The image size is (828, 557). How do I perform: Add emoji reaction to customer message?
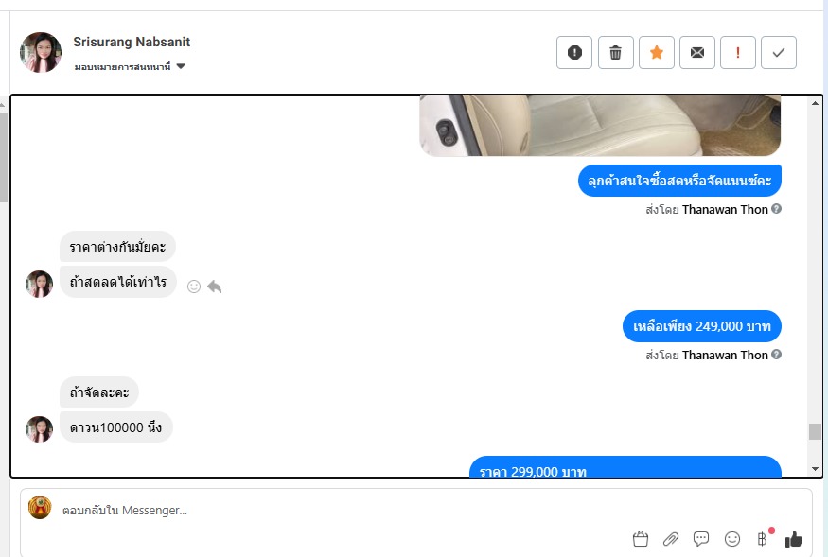coord(194,287)
